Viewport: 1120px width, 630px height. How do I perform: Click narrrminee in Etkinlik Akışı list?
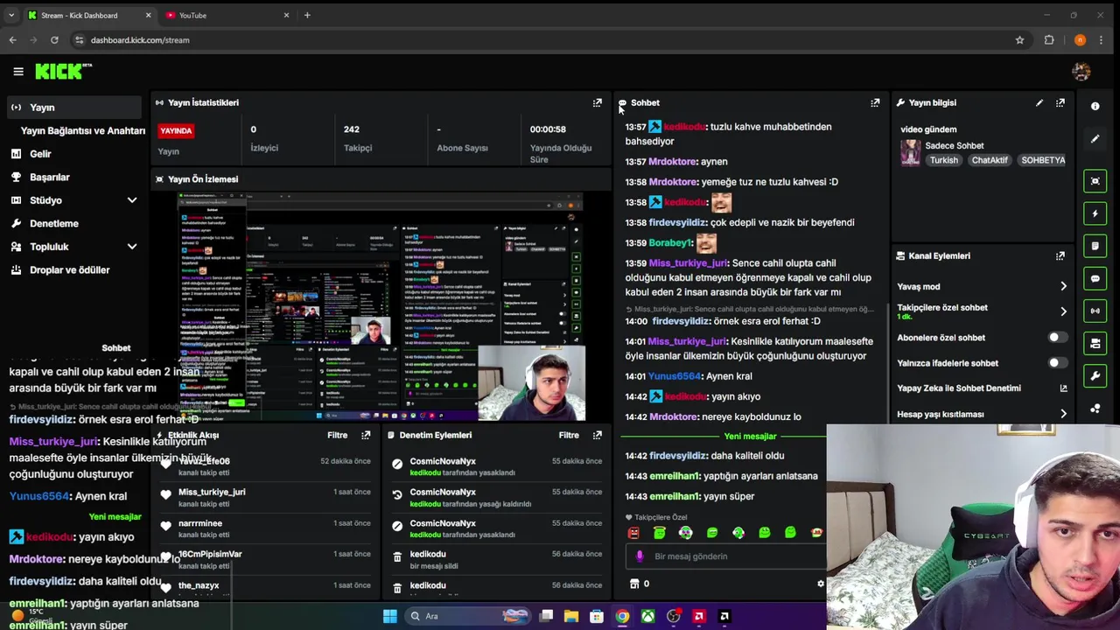(200, 523)
